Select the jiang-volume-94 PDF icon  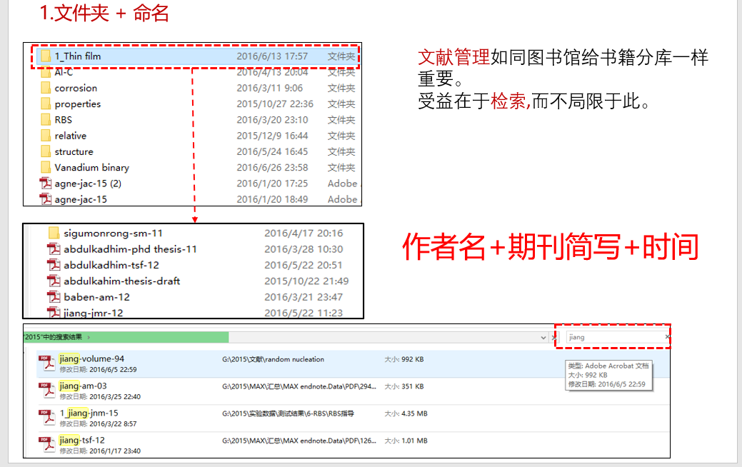[x=47, y=363]
